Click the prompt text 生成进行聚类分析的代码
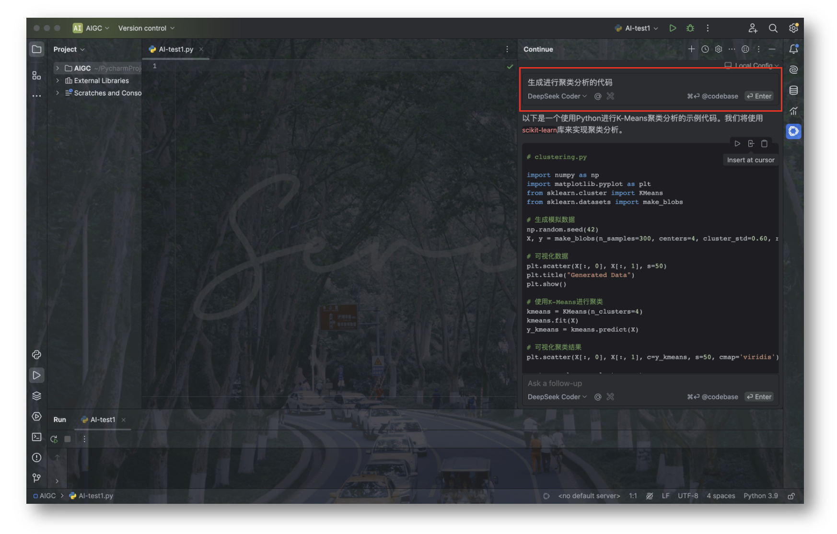Screen dimensions: 837x534 (570, 82)
